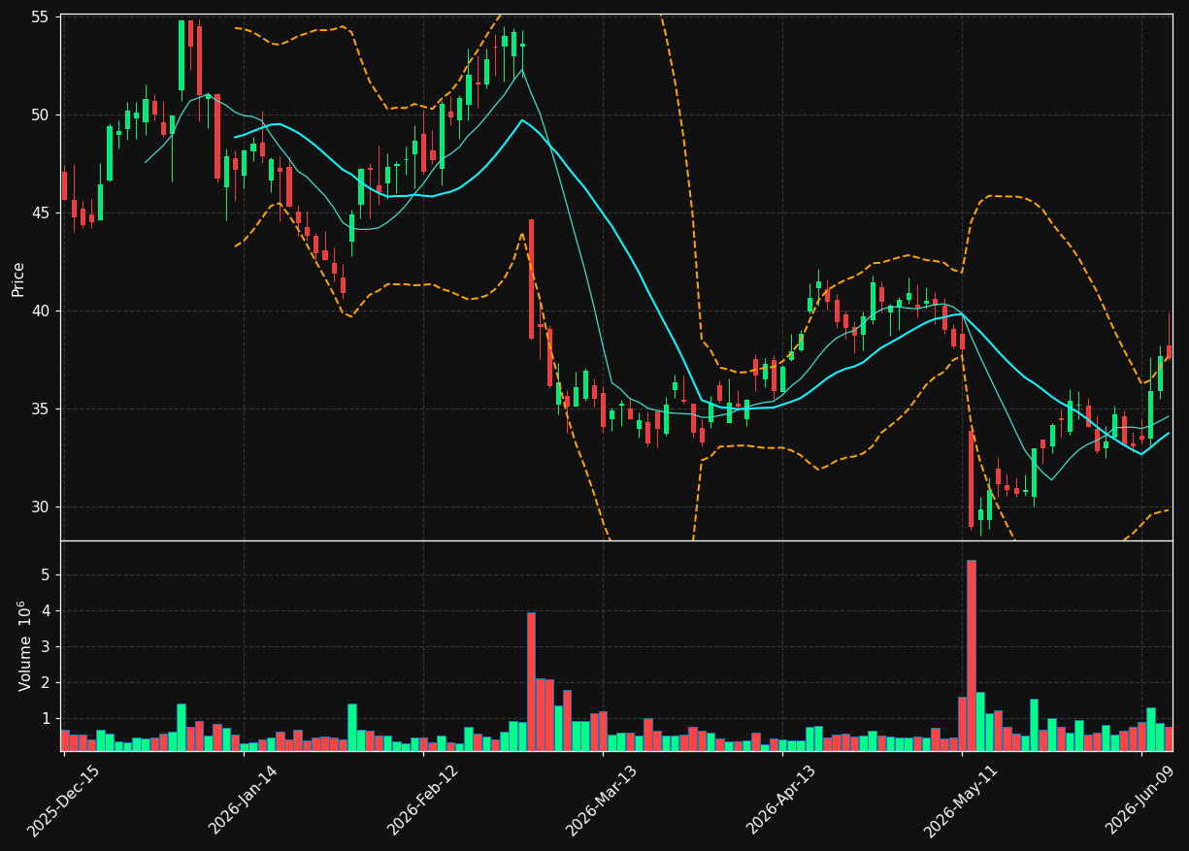This screenshot has width=1189, height=851.
Task: Click the Price axis title
Action: [x=18, y=278]
